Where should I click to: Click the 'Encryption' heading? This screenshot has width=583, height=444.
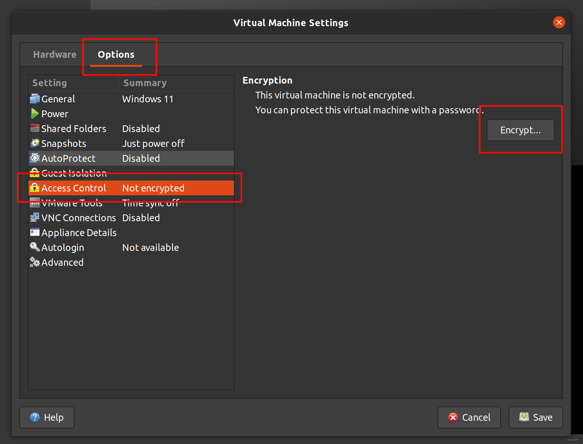point(268,80)
